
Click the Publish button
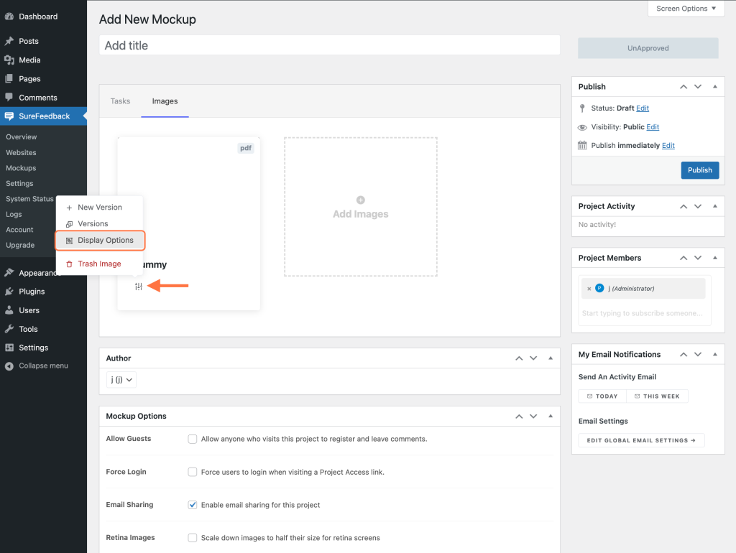click(699, 170)
